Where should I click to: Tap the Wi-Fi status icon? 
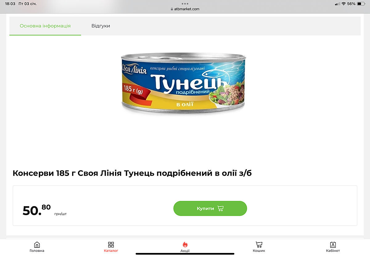(x=343, y=4)
